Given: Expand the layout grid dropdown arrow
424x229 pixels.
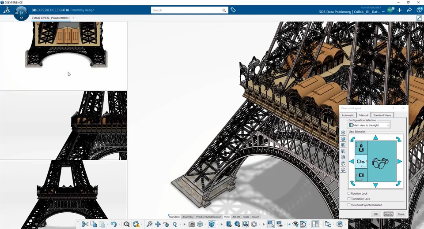Looking at the screenshot, I should pos(321,224).
